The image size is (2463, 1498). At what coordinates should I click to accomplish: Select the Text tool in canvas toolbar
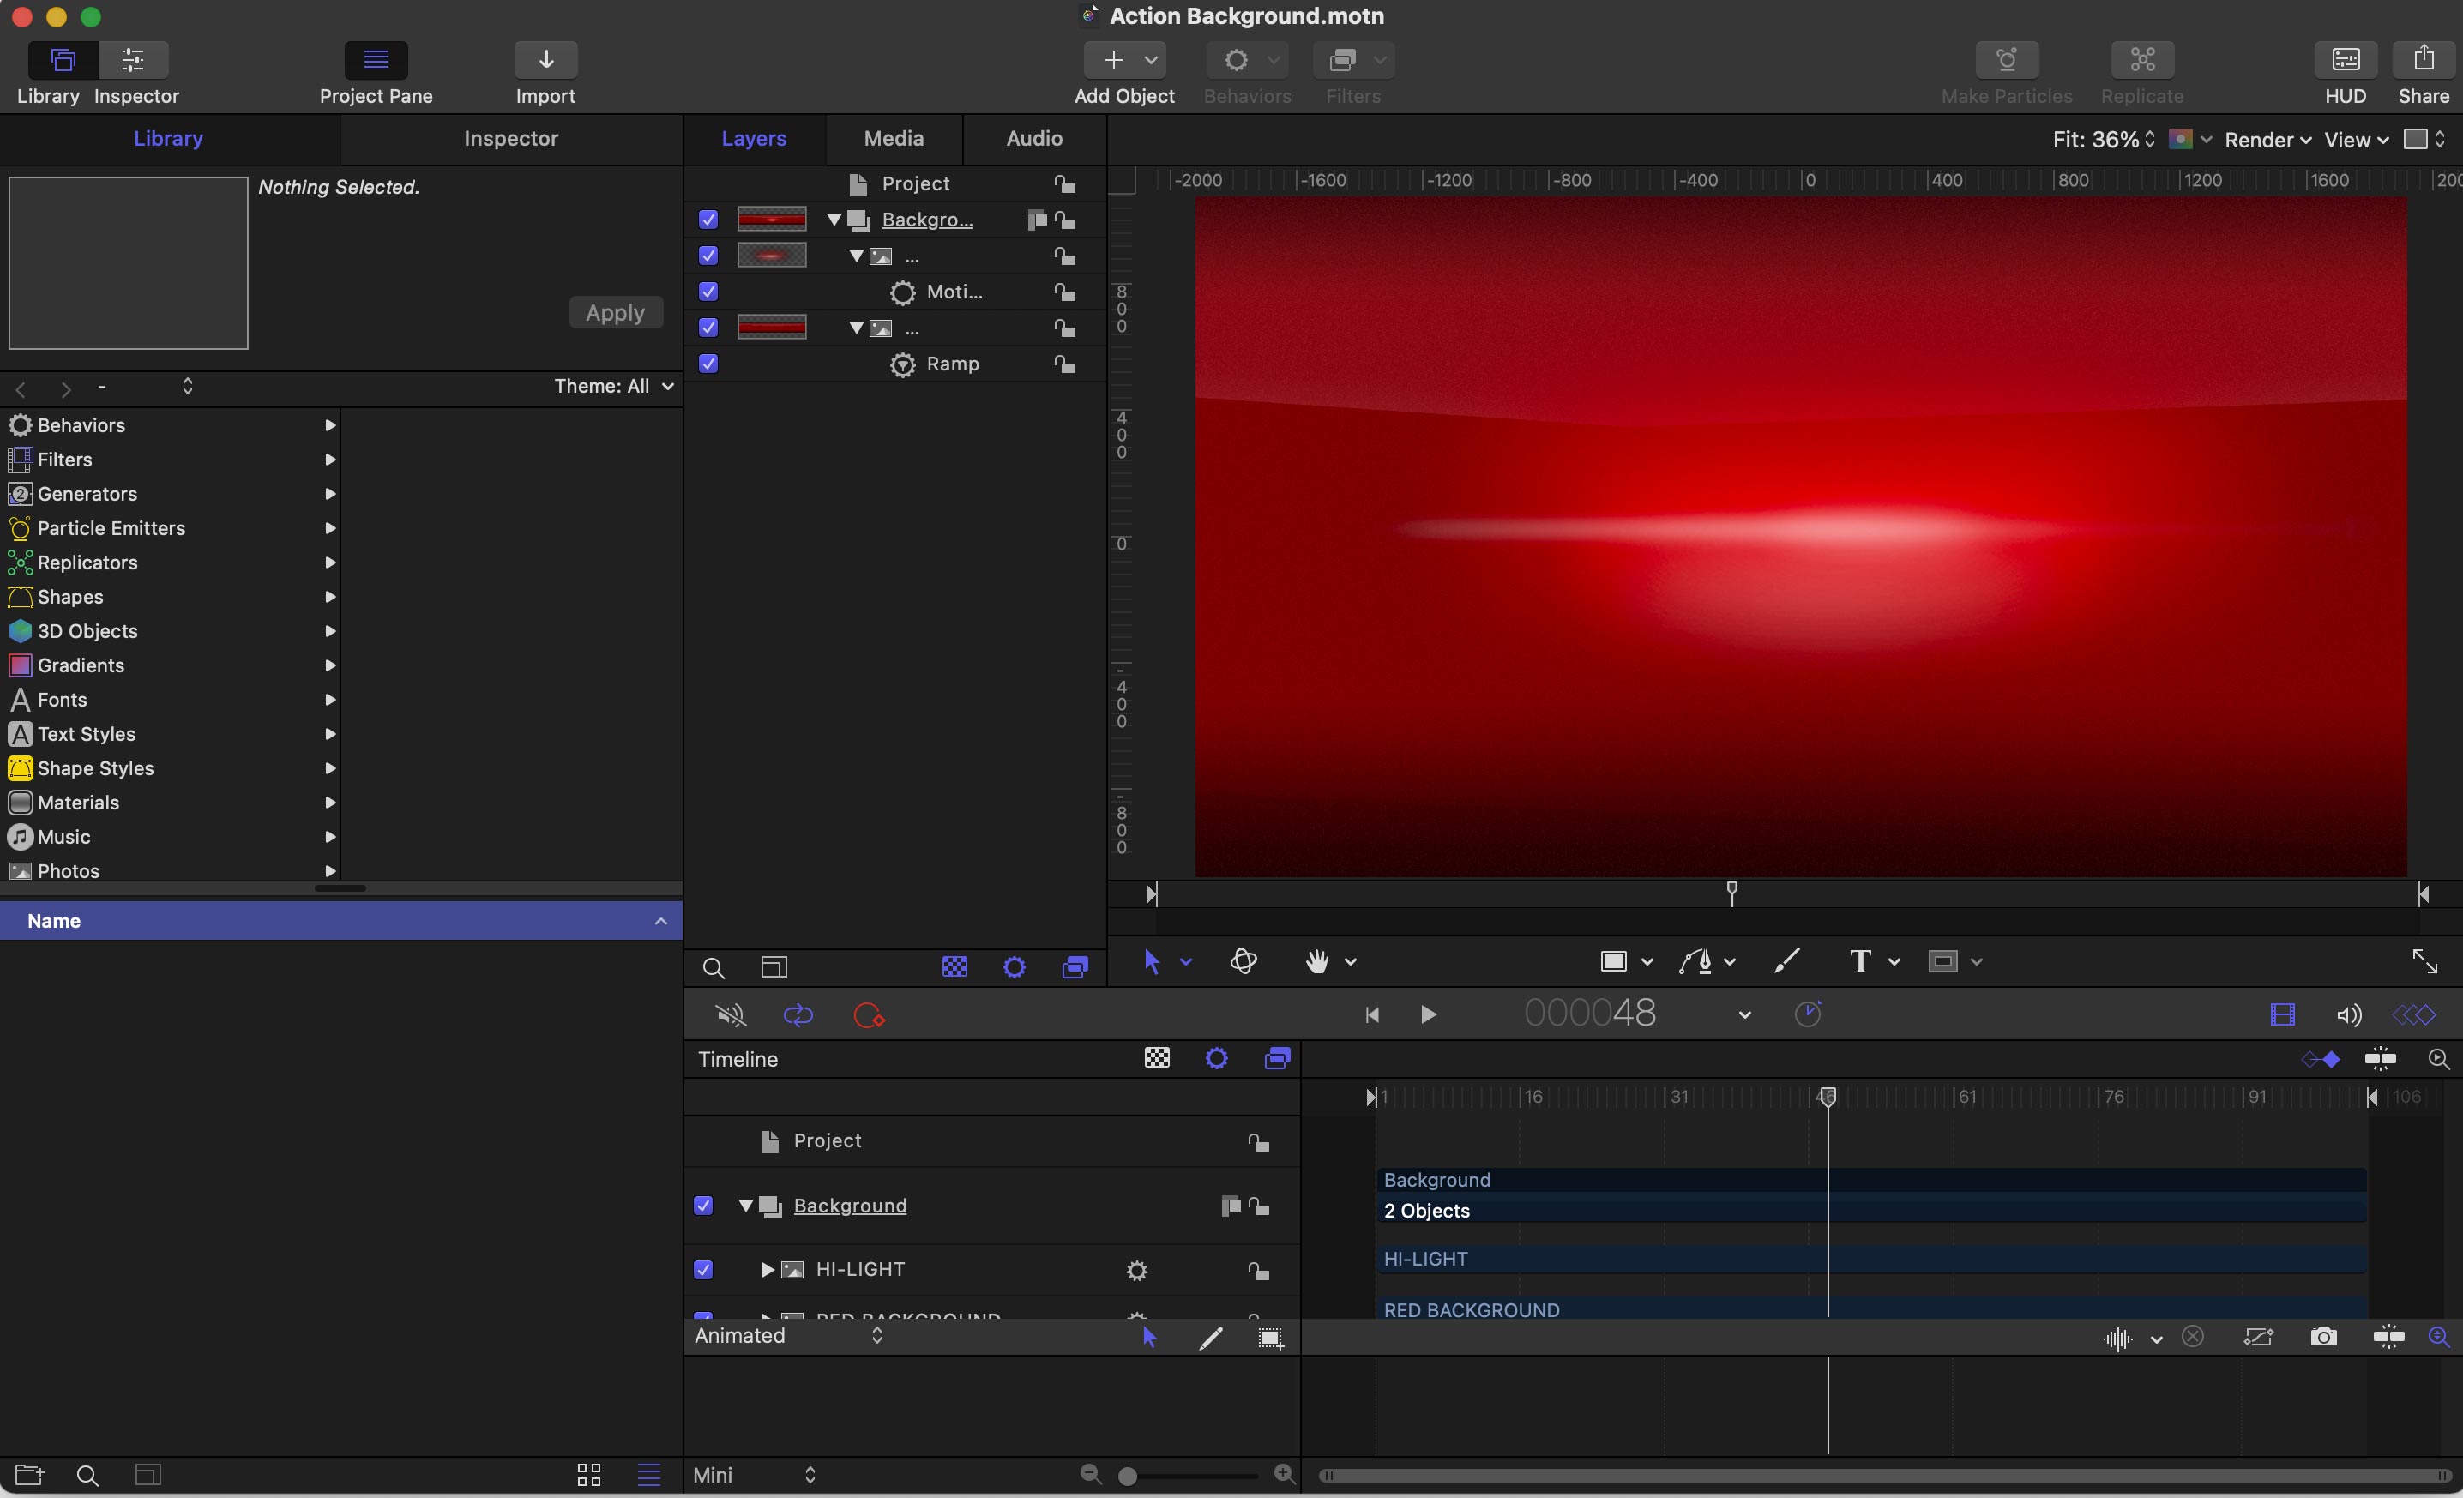point(1860,961)
